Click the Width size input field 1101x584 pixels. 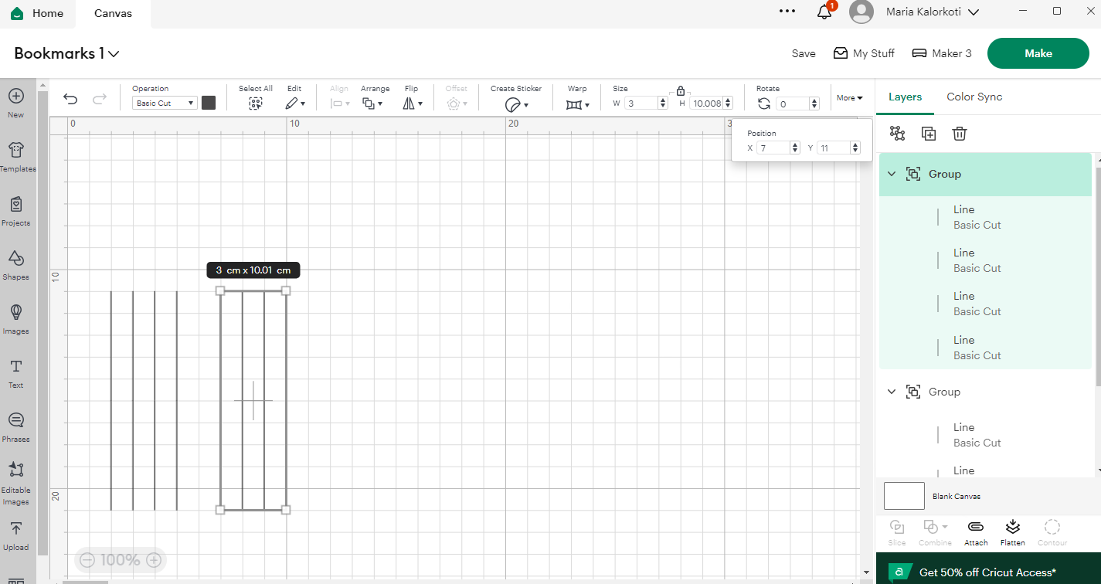click(x=641, y=104)
